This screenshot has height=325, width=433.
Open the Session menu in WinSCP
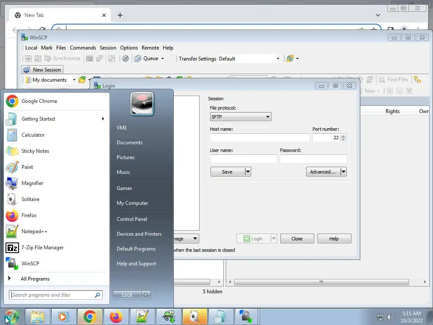point(108,48)
